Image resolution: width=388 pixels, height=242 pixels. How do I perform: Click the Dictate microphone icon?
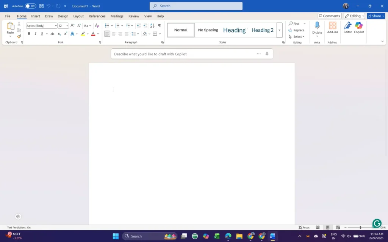317,26
